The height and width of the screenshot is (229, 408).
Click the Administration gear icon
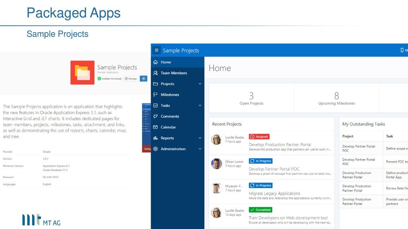pyautogui.click(x=156, y=149)
